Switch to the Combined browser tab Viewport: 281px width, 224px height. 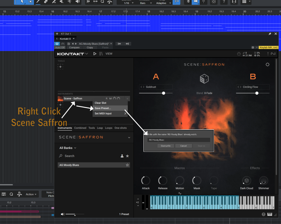[80, 128]
